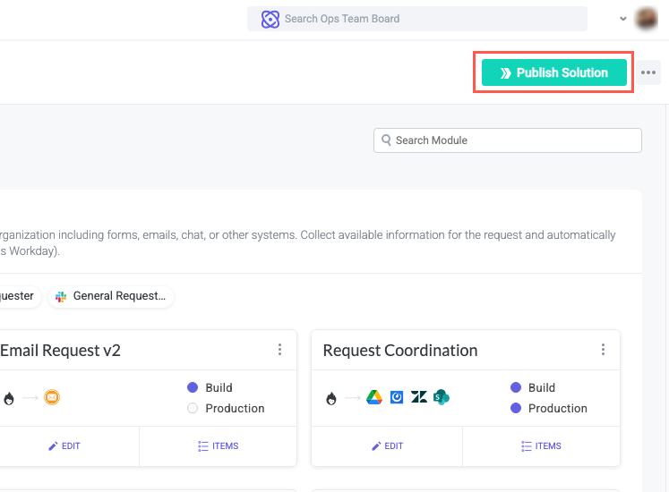Click the SharePoint icon in Request Coordination
Viewport: 669px width, 492px height.
(442, 397)
